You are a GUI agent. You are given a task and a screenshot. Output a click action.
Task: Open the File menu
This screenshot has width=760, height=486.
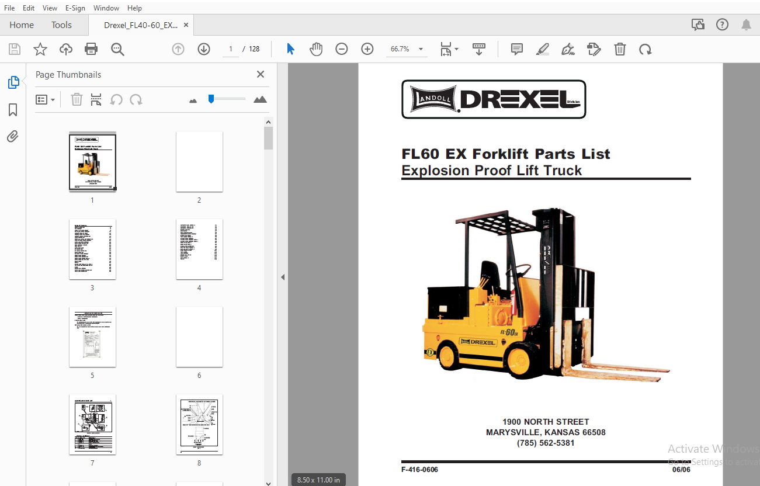pyautogui.click(x=9, y=8)
